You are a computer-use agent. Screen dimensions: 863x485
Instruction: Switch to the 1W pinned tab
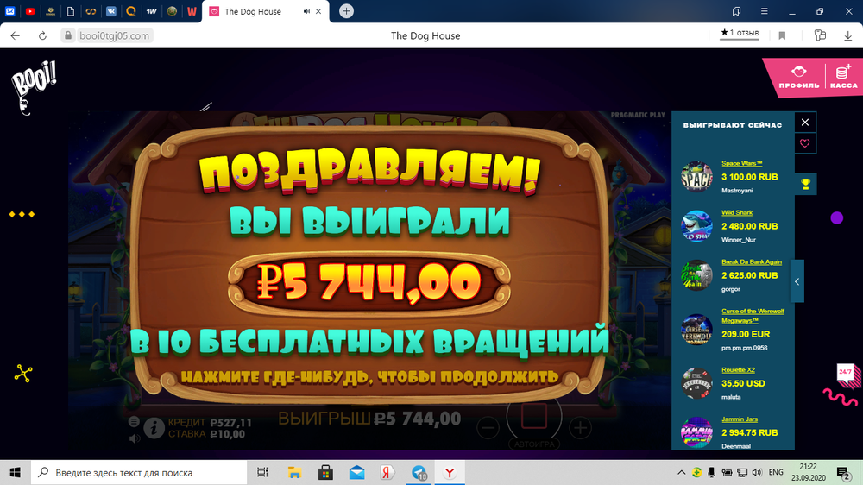(151, 11)
